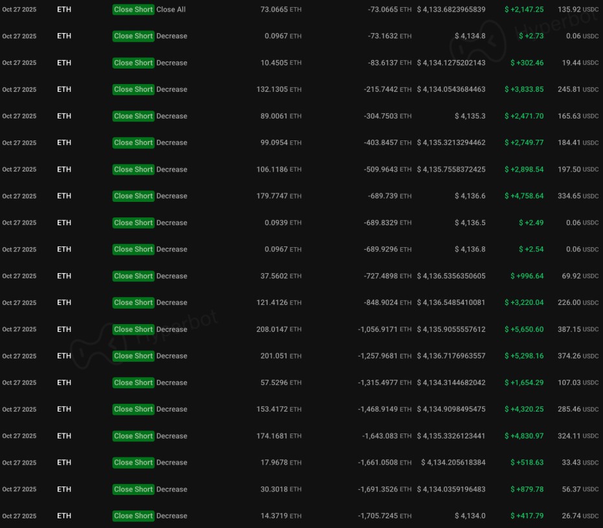The image size is (603, 528).
Task: Select the date in the 153.4172 ETH row
Action: (19, 410)
